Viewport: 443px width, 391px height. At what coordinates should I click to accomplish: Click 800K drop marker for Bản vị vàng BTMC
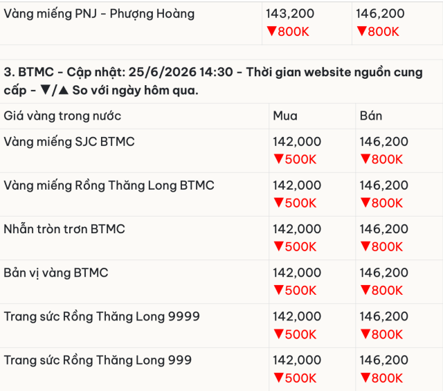(381, 291)
